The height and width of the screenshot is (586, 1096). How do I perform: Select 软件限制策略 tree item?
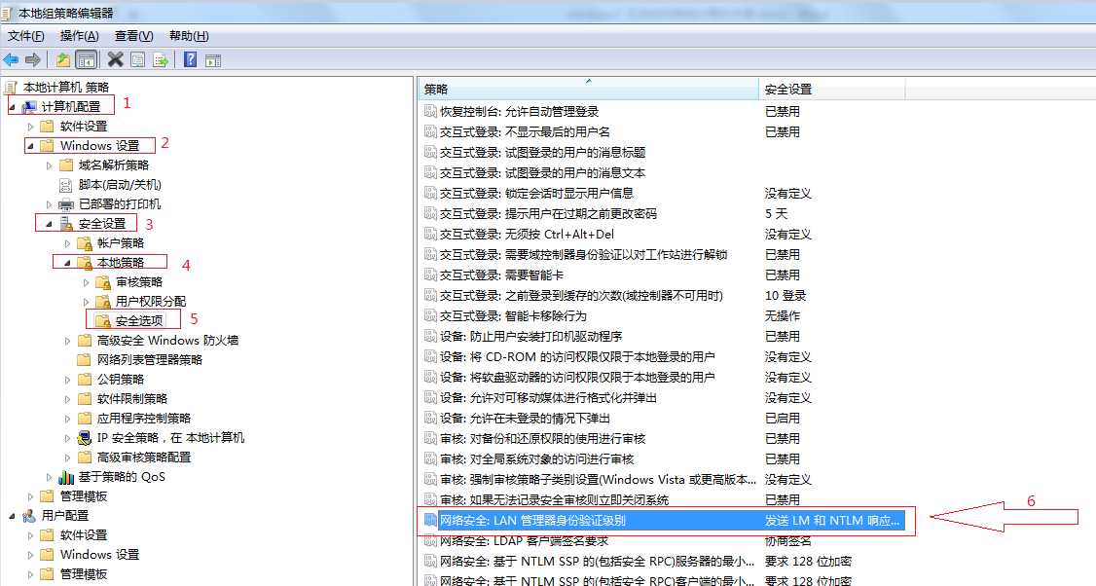pyautogui.click(x=132, y=398)
